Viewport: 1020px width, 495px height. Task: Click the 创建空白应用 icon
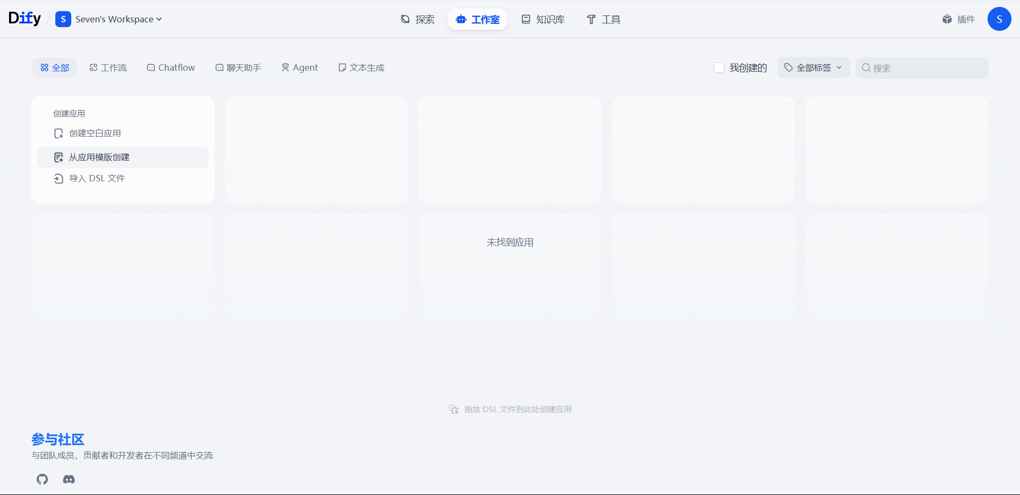[58, 133]
